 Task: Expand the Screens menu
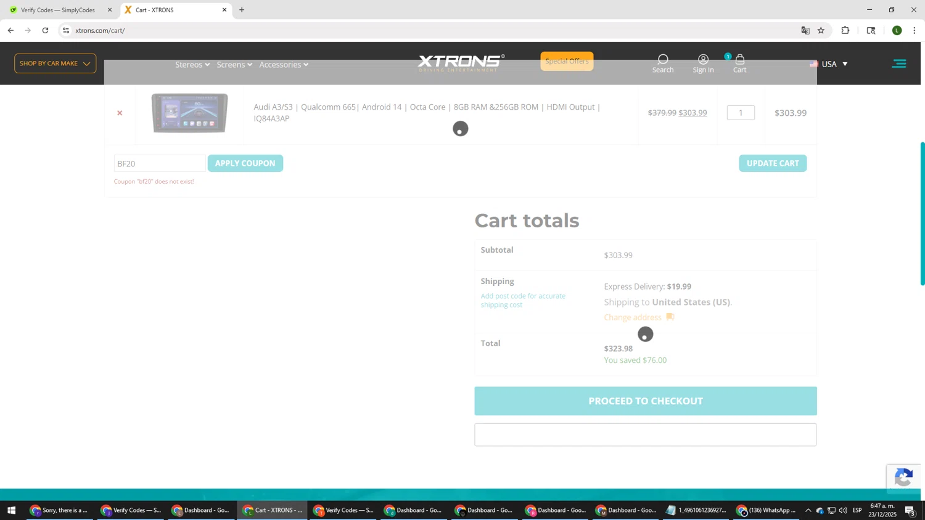234,65
